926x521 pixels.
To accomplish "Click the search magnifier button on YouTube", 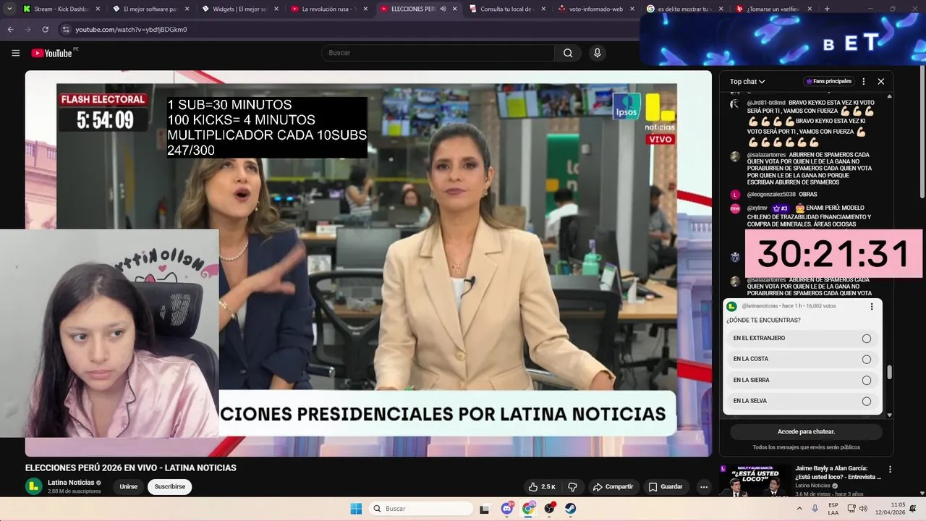I will coord(568,53).
